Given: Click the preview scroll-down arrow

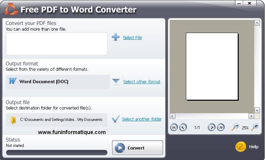Looking at the screenshot, I should click(x=257, y=110).
